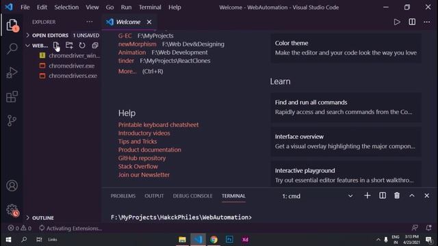The image size is (438, 246).
Task: Open Introductory videos link
Action: coord(144,133)
